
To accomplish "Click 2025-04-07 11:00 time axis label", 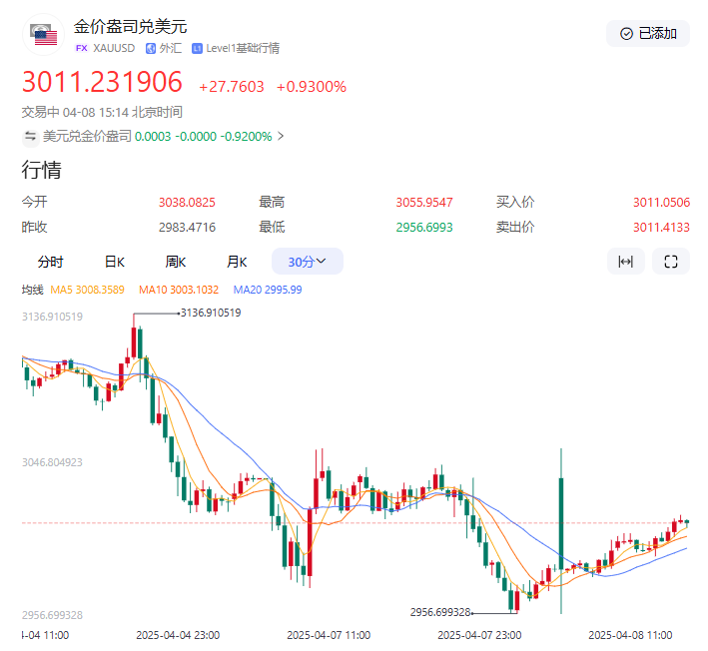I will coord(329,636).
